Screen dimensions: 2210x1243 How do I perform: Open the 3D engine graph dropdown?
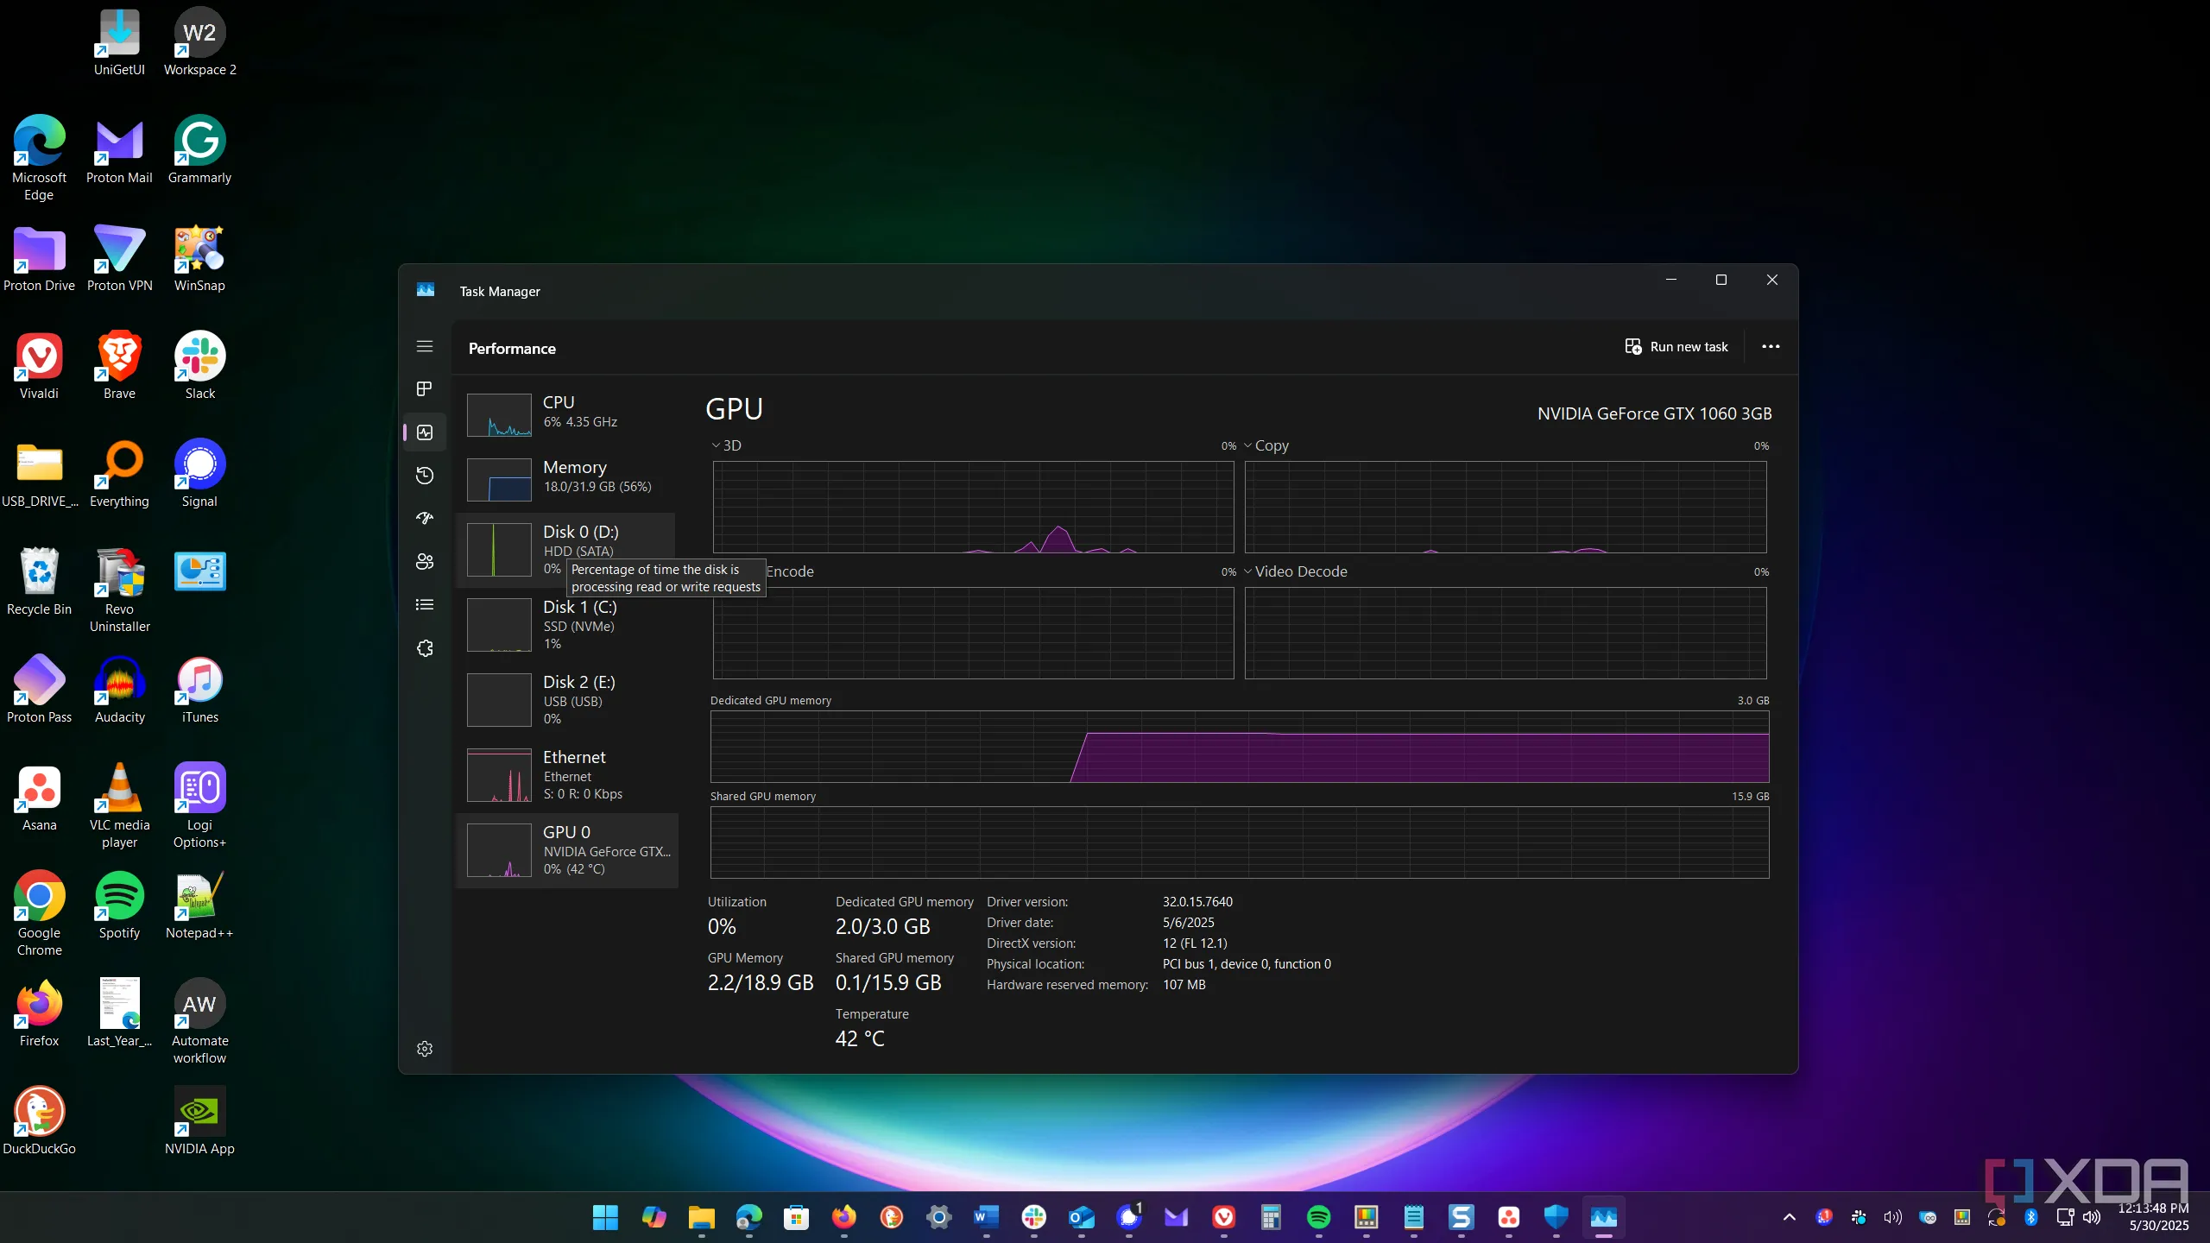(x=726, y=445)
